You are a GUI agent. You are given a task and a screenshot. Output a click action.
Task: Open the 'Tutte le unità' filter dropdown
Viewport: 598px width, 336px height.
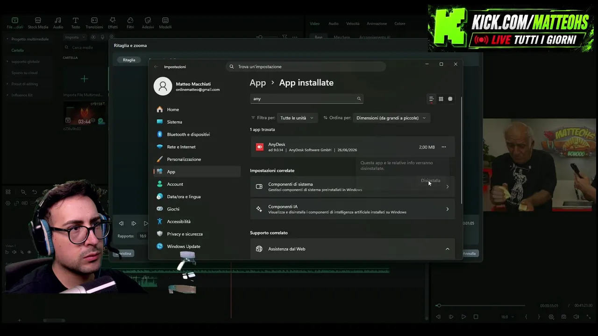coord(297,118)
